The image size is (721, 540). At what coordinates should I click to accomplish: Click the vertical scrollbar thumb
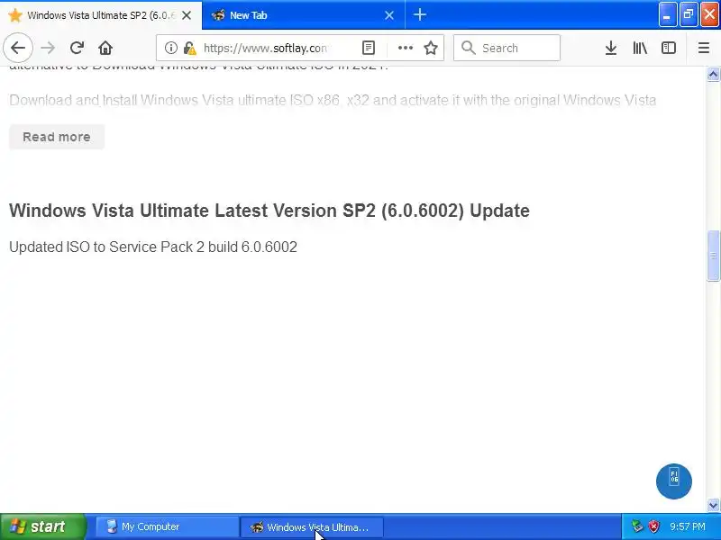pyautogui.click(x=713, y=256)
